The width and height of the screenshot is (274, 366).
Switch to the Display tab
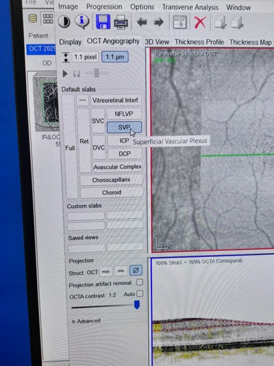point(70,42)
